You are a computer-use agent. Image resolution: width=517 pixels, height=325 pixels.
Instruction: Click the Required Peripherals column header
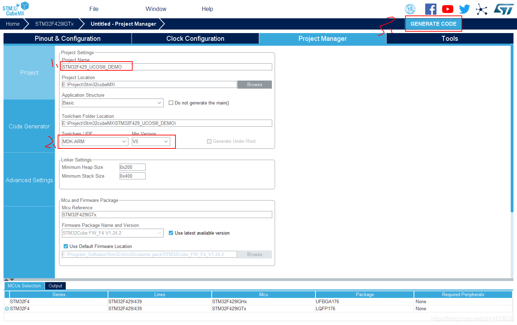pyautogui.click(x=463, y=294)
